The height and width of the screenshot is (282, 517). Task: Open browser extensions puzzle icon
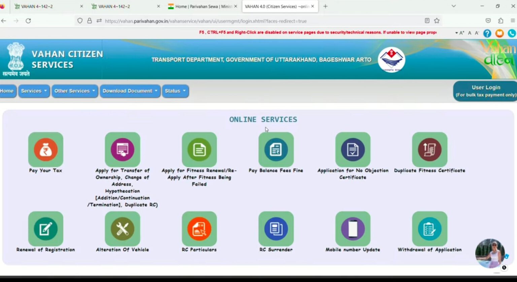[x=501, y=21]
